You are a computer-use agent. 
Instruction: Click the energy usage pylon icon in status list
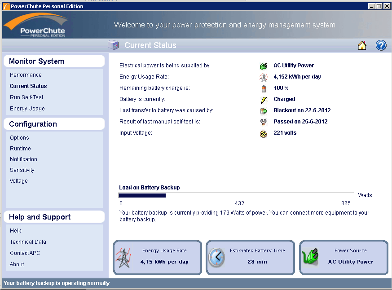click(263, 77)
